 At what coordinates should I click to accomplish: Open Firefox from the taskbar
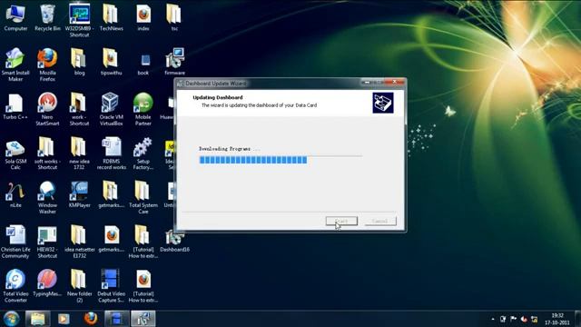tap(90, 319)
